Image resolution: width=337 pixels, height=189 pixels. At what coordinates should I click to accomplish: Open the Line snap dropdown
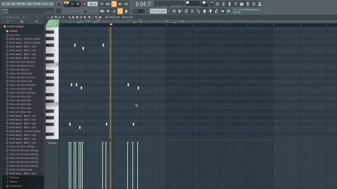click(x=138, y=11)
